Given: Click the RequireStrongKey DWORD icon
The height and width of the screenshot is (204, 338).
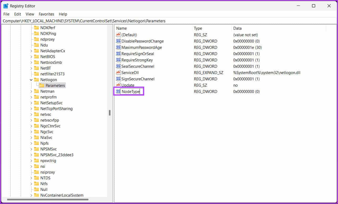Looking at the screenshot, I should point(118,60).
